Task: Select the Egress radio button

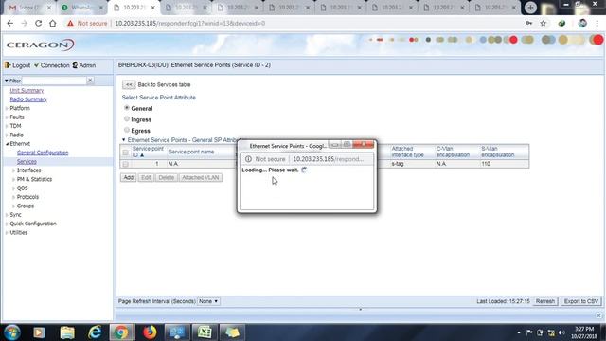Action: (x=127, y=130)
